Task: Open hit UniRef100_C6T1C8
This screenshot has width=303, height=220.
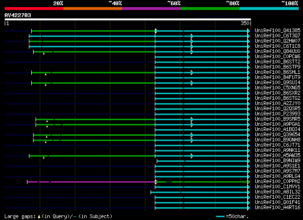Action: (x=277, y=46)
